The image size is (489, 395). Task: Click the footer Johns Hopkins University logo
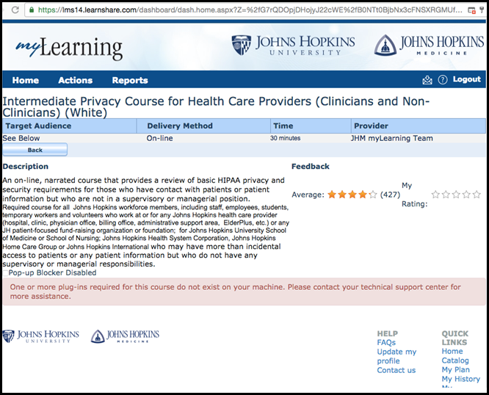coord(41,336)
